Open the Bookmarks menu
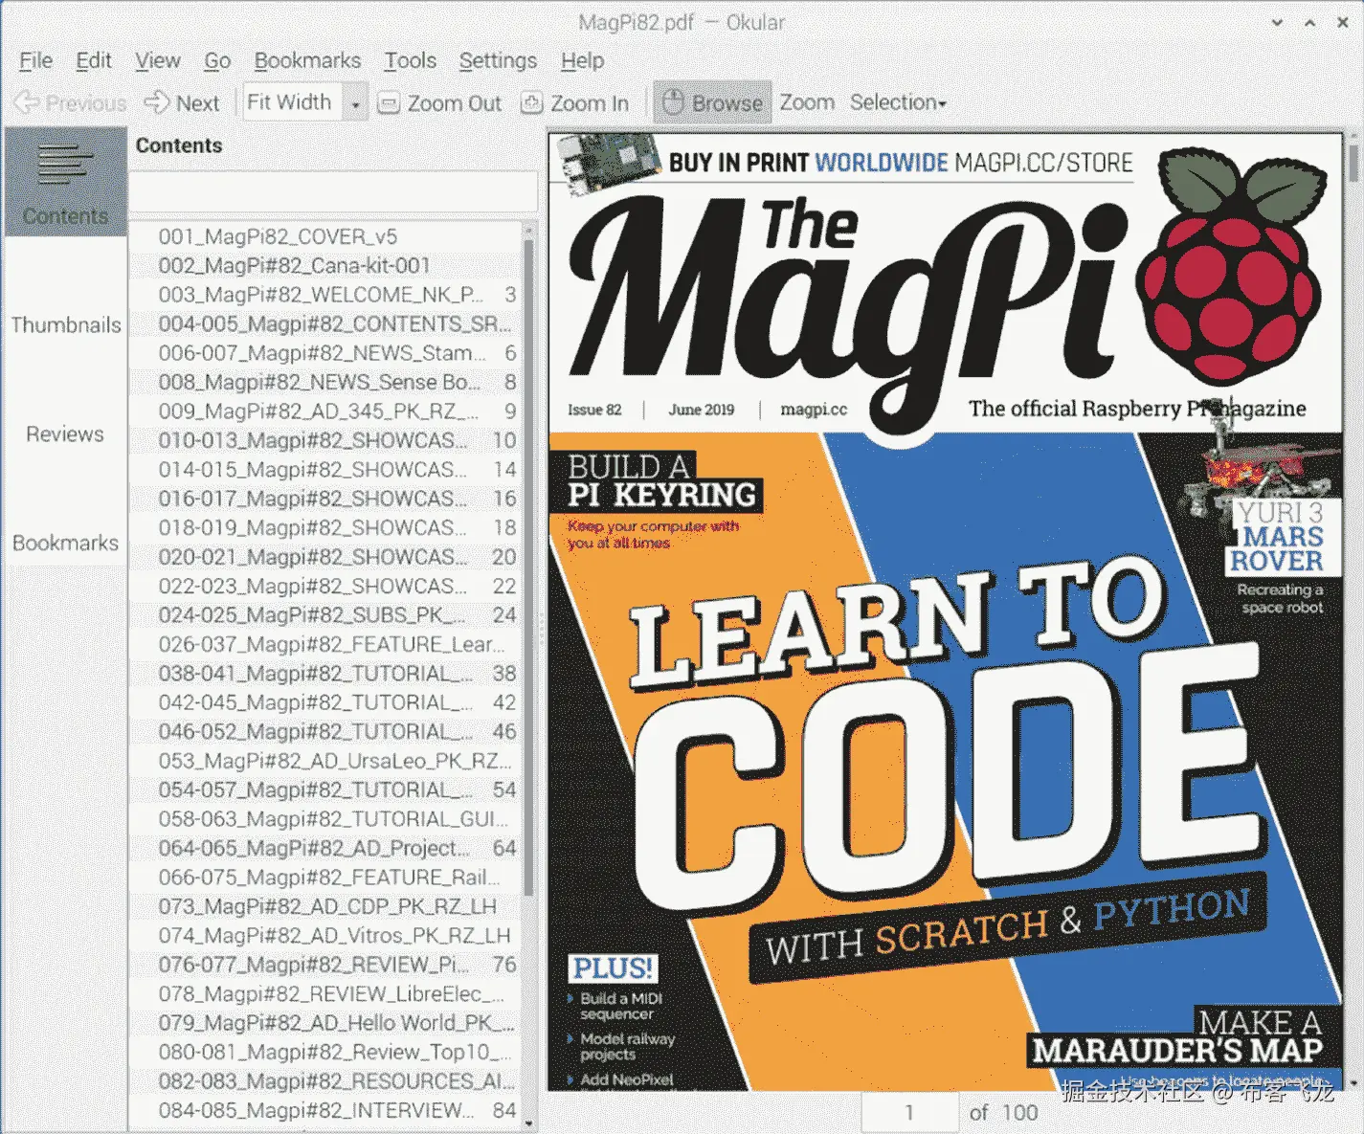 pos(307,60)
